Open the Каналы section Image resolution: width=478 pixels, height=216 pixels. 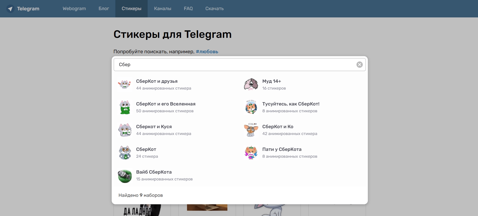(163, 9)
